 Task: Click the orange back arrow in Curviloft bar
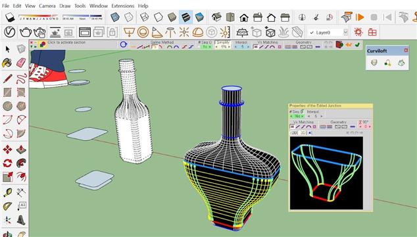click(x=349, y=45)
